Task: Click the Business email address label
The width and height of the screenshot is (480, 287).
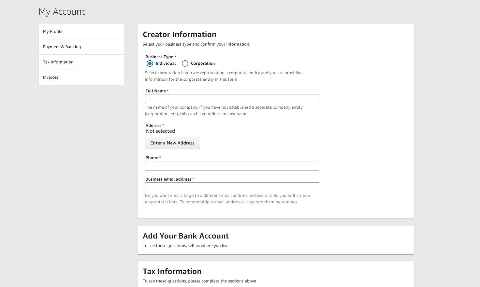Action: point(168,179)
